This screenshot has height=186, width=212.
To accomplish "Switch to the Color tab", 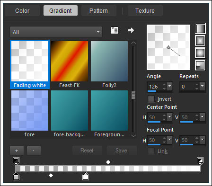I will (x=22, y=11).
